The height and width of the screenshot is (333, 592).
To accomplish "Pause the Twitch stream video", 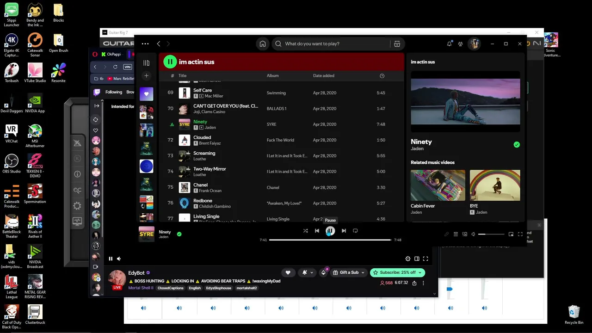I will click(x=111, y=259).
